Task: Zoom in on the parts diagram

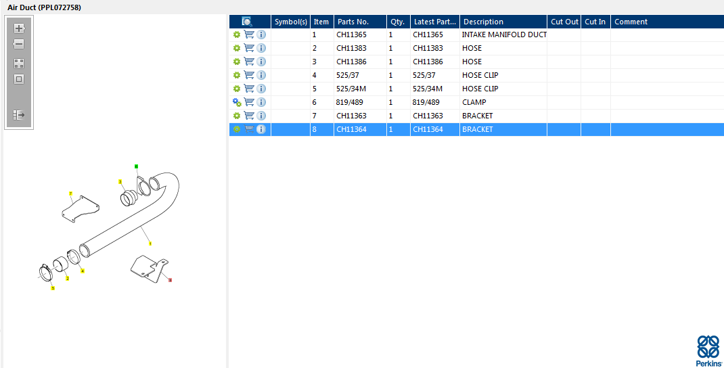Action: coord(19,28)
